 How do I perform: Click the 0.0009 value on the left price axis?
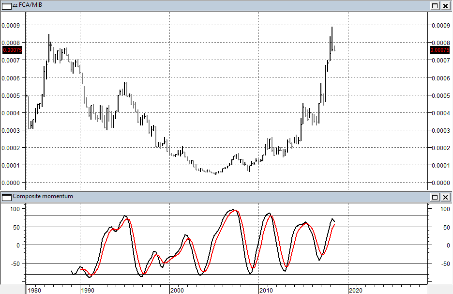coord(11,26)
